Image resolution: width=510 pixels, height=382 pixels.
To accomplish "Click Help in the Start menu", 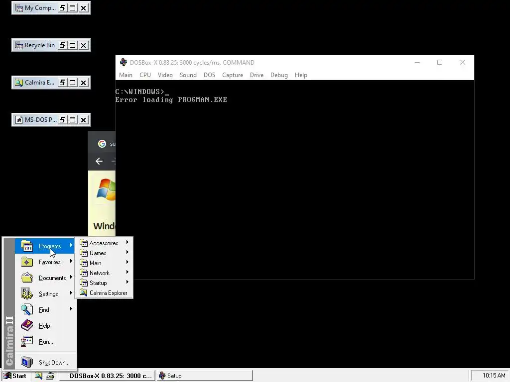I will point(45,325).
